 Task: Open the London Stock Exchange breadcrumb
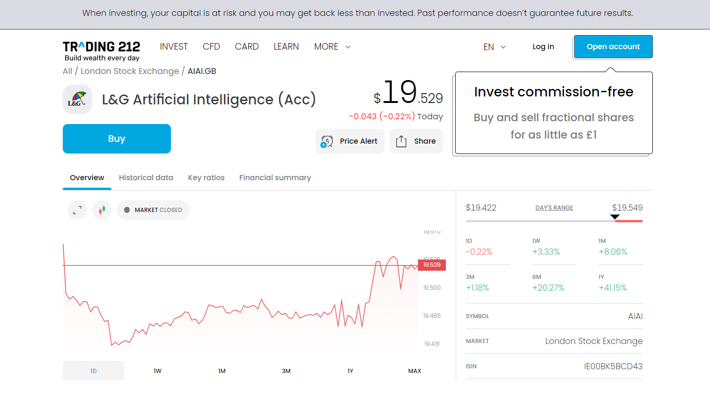coord(130,71)
